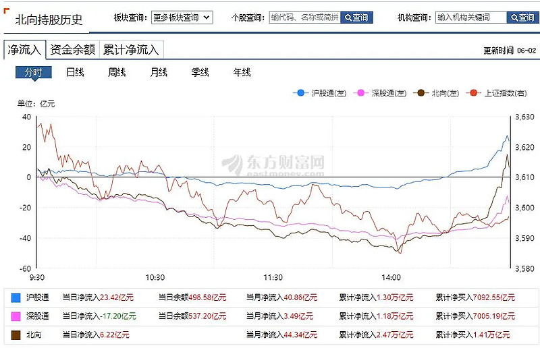Click 累计净买入1.41万亿元 value

coord(473,335)
